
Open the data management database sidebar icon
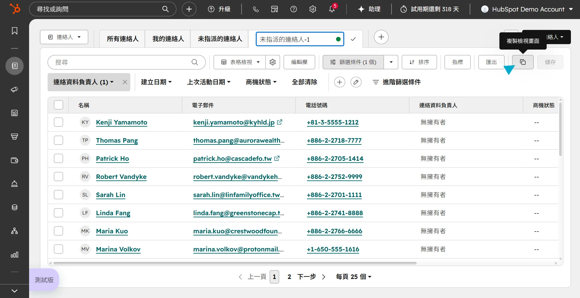click(x=15, y=207)
